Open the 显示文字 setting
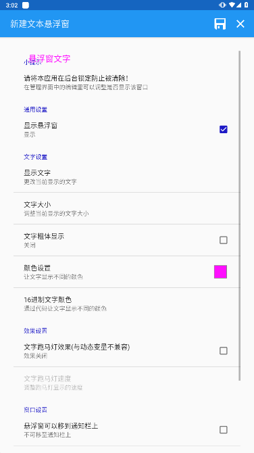Image resolution: width=254 pixels, height=453 pixels. 127,176
